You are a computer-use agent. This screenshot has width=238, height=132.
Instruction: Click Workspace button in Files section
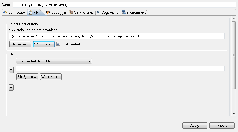[51, 77]
